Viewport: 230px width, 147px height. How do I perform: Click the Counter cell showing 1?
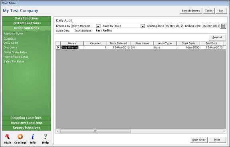click(x=95, y=47)
